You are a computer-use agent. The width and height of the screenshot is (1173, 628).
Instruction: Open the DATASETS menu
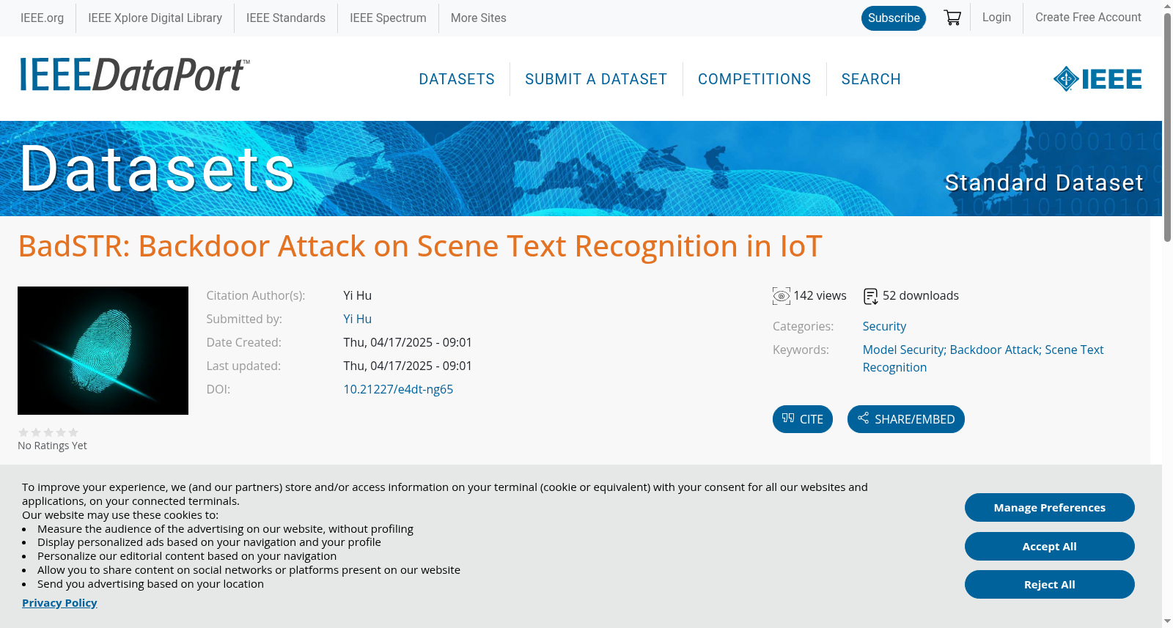point(457,79)
